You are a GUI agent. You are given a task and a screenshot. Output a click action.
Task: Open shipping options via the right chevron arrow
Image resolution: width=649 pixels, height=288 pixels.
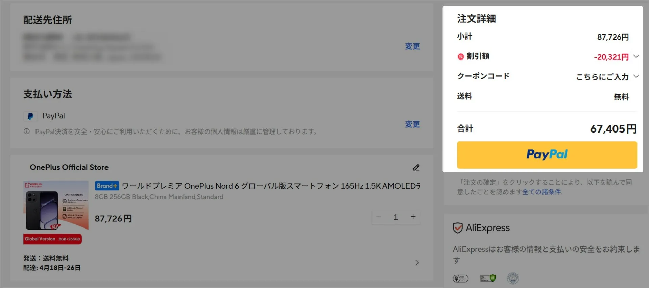(417, 263)
